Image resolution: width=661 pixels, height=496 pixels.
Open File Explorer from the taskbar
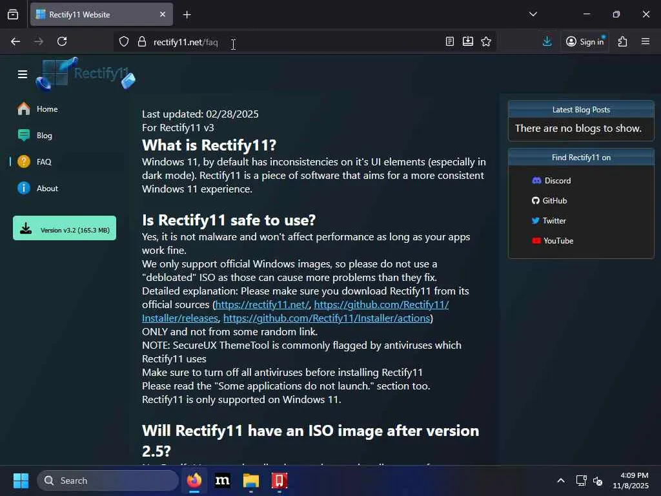click(x=251, y=480)
